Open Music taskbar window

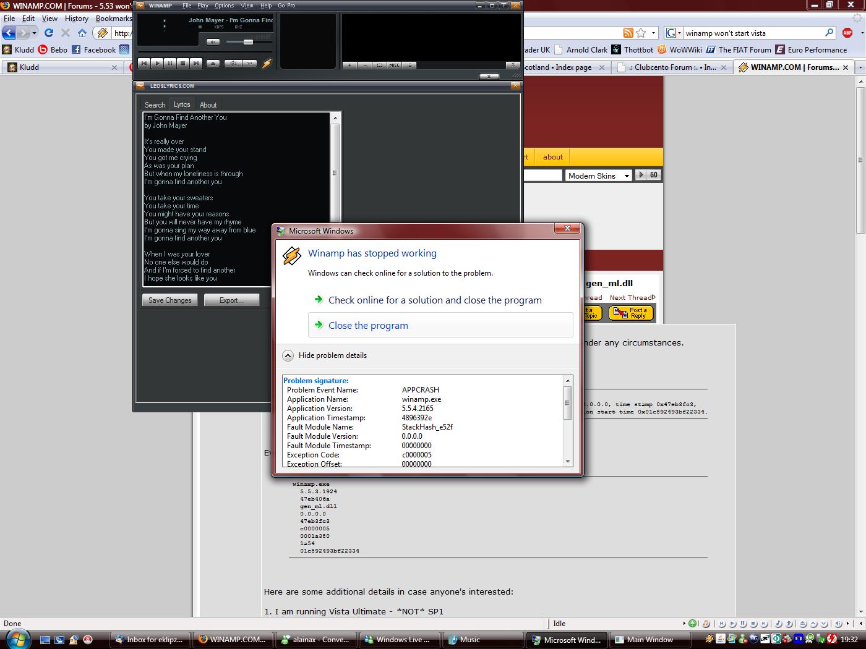click(x=482, y=640)
